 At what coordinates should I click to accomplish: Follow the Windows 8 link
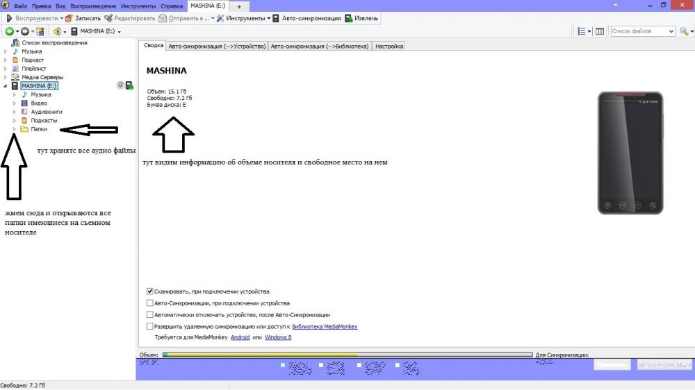(x=278, y=337)
